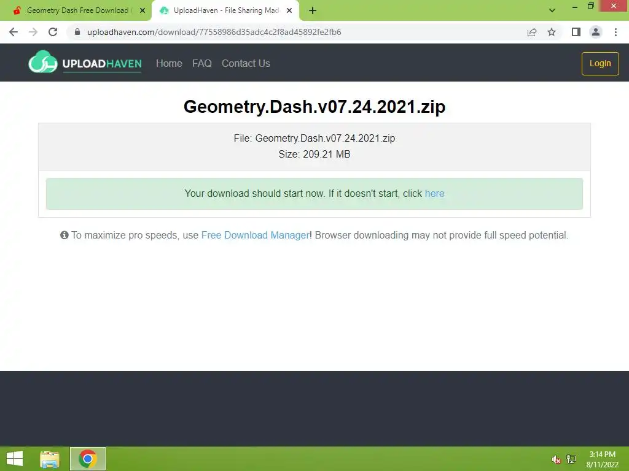Reload the UploadHaven page
The image size is (629, 471).
click(53, 32)
